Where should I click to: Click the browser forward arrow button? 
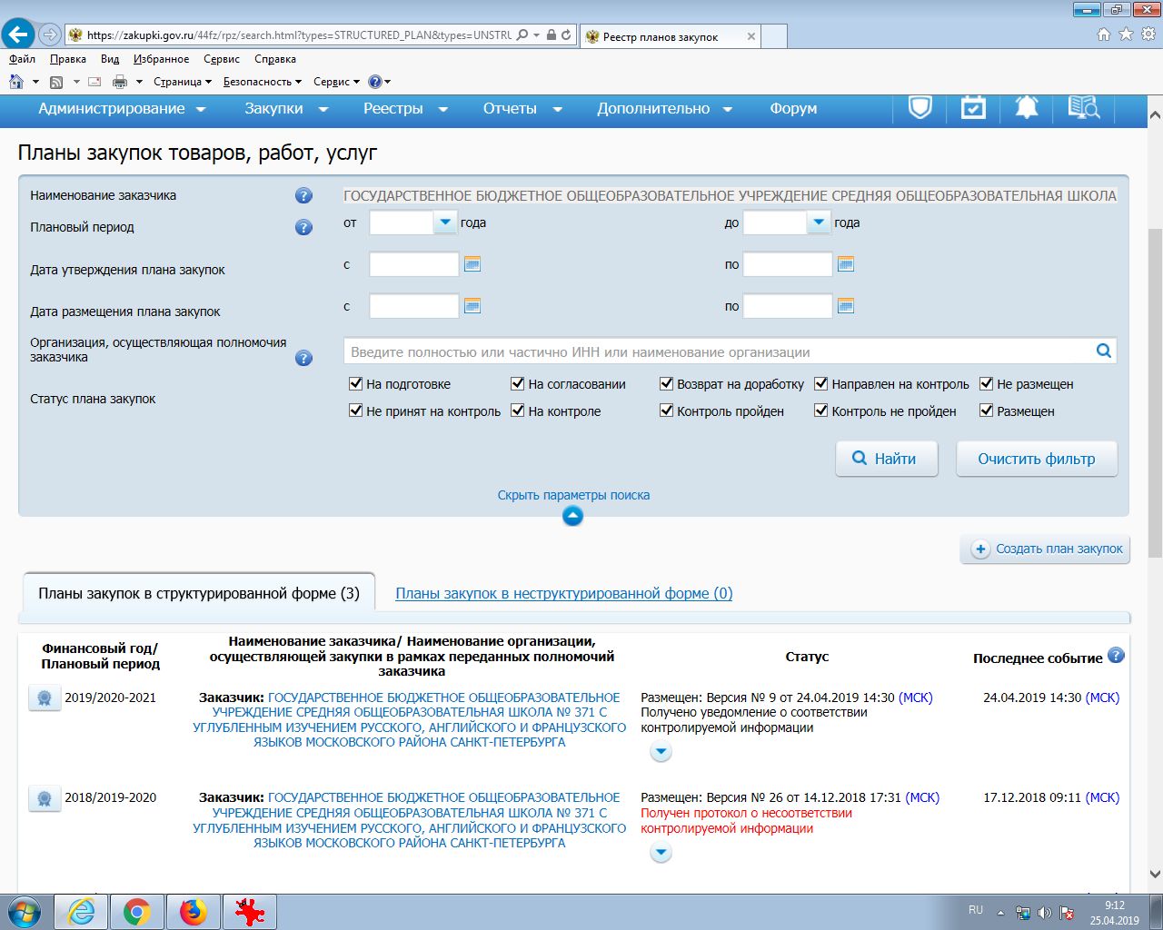50,35
